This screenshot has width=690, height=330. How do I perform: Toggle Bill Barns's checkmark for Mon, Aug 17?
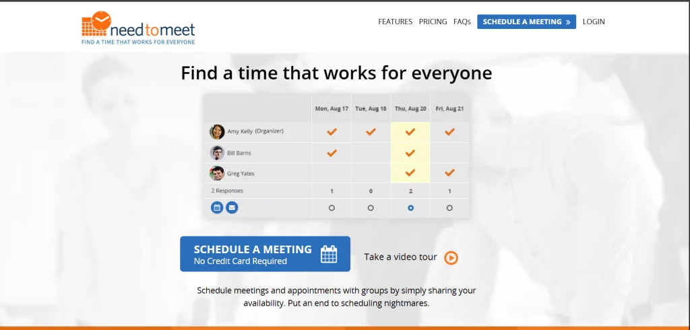click(x=332, y=153)
